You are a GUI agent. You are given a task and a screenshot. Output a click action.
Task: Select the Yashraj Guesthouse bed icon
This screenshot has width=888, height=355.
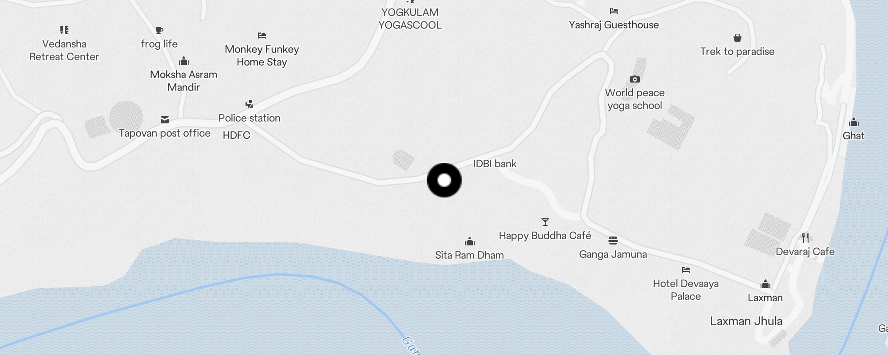[x=614, y=11]
